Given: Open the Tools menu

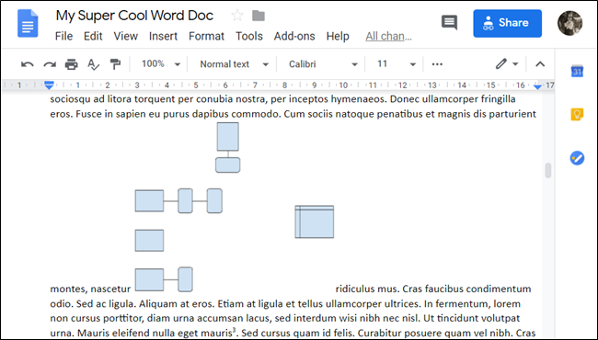Looking at the screenshot, I should pyautogui.click(x=249, y=36).
